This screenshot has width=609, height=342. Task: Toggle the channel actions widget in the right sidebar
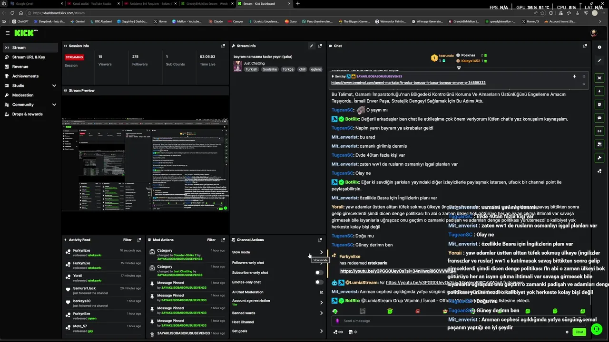[599, 144]
